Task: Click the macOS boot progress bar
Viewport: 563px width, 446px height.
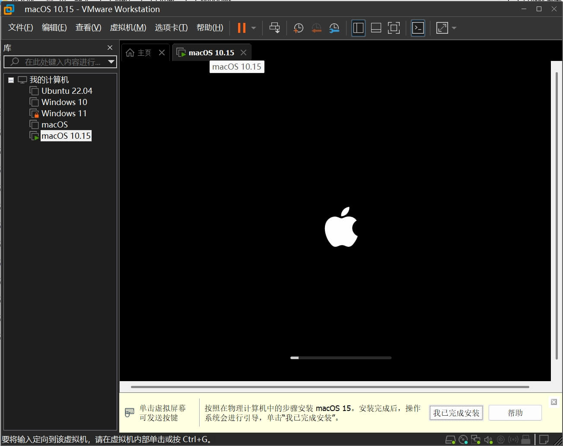Action: 341,358
